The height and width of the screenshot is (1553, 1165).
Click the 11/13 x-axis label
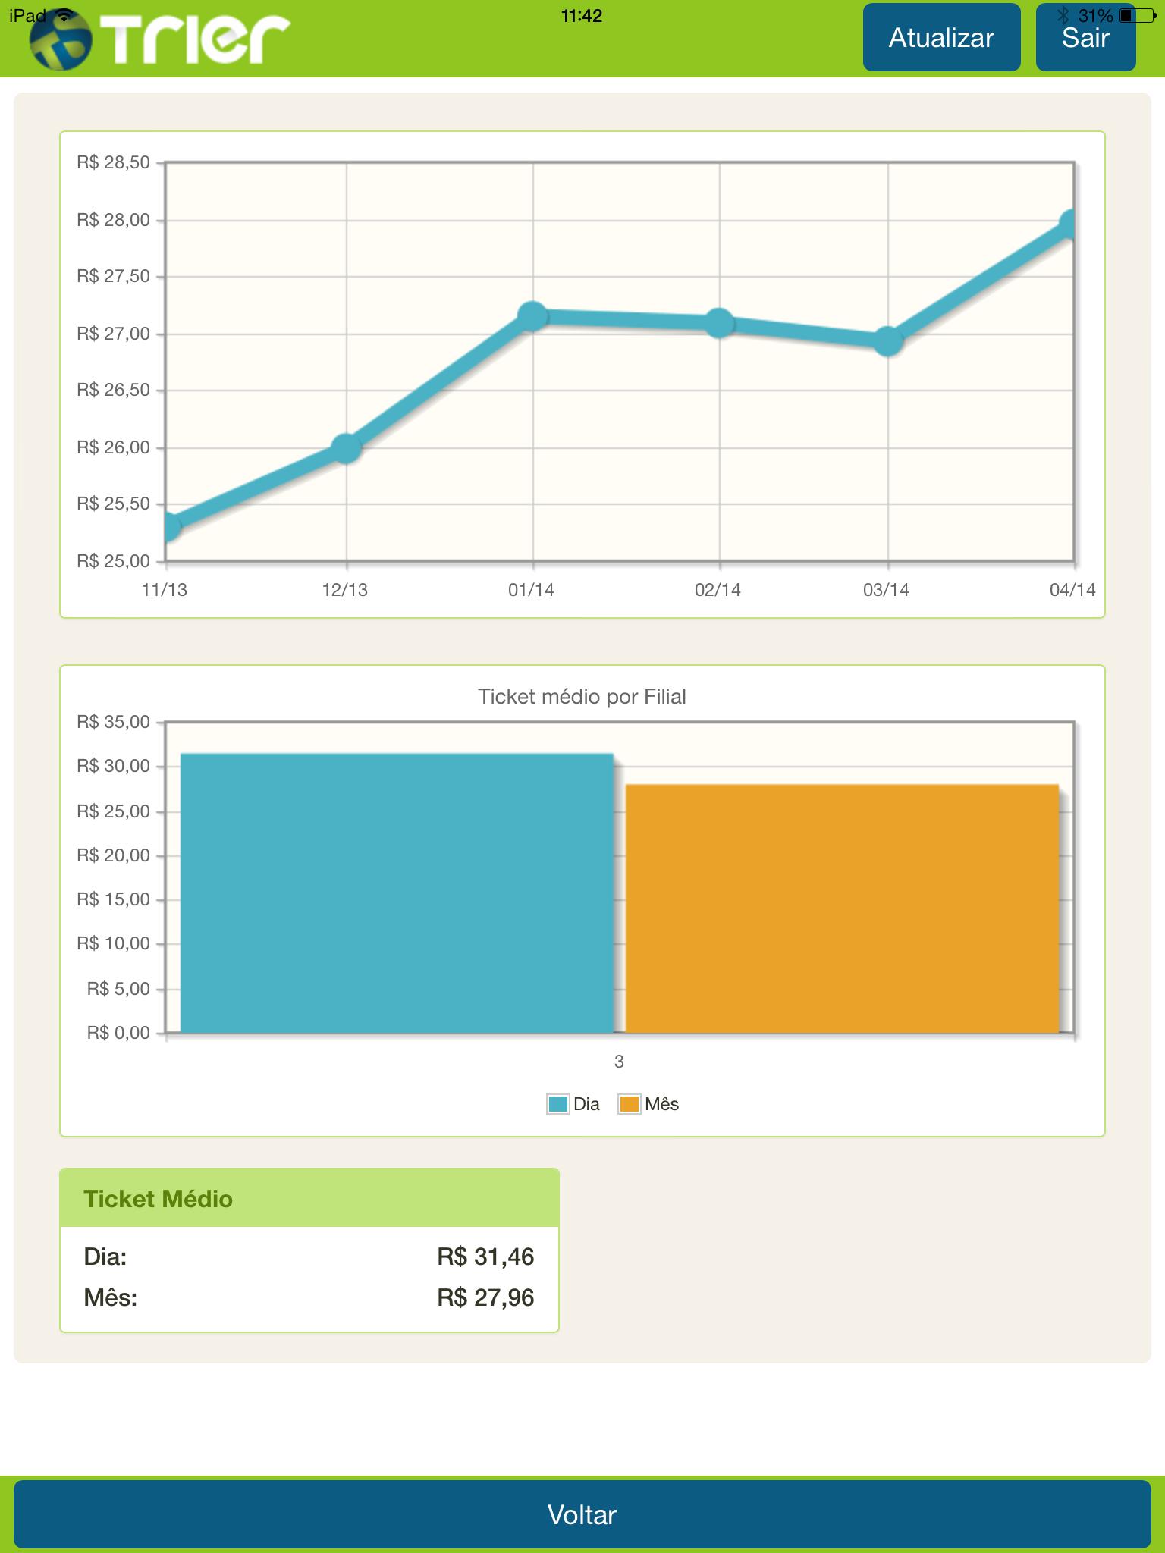pos(165,590)
